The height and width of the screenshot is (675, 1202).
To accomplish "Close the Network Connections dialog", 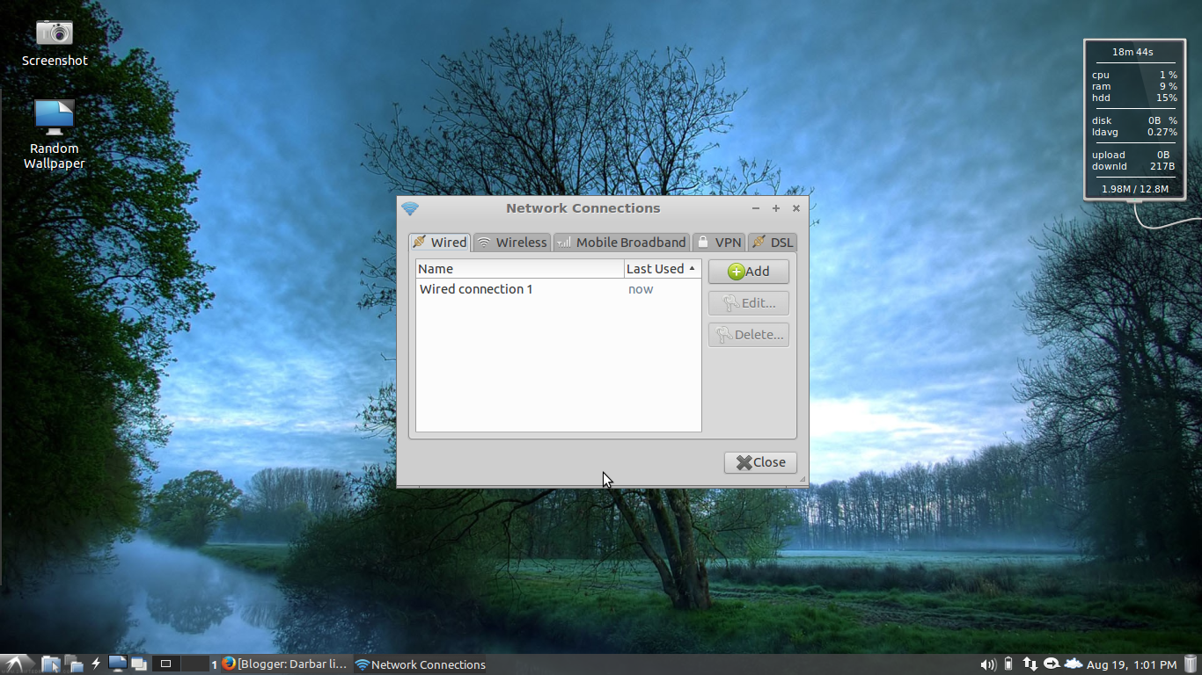I will click(759, 462).
